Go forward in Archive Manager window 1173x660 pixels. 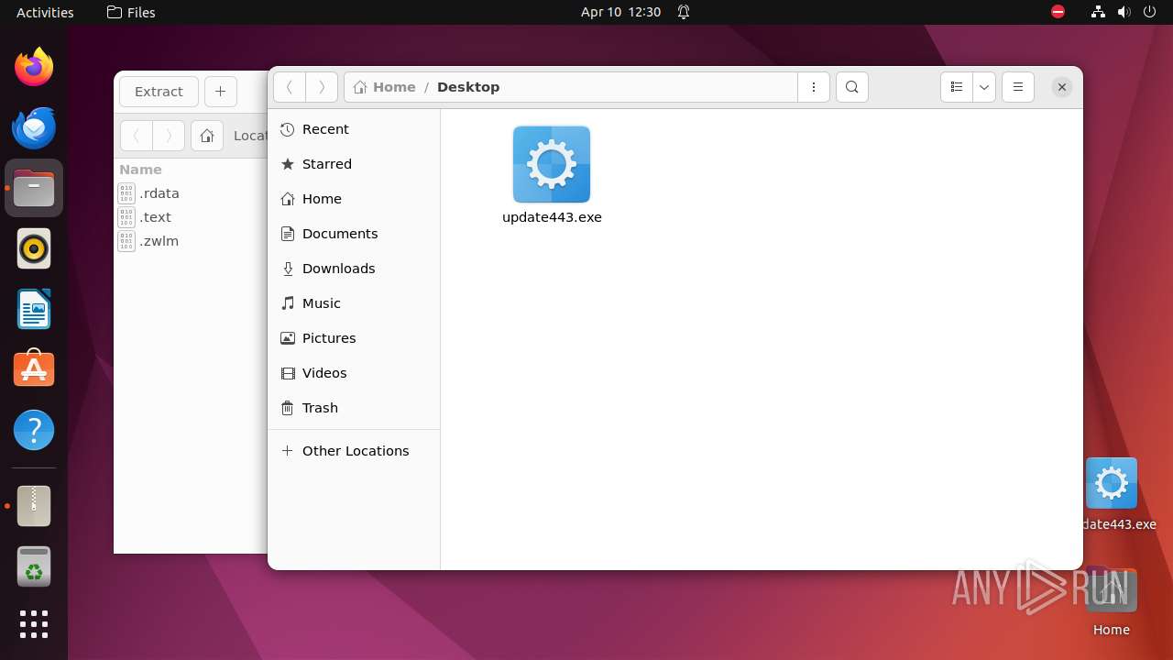point(169,136)
